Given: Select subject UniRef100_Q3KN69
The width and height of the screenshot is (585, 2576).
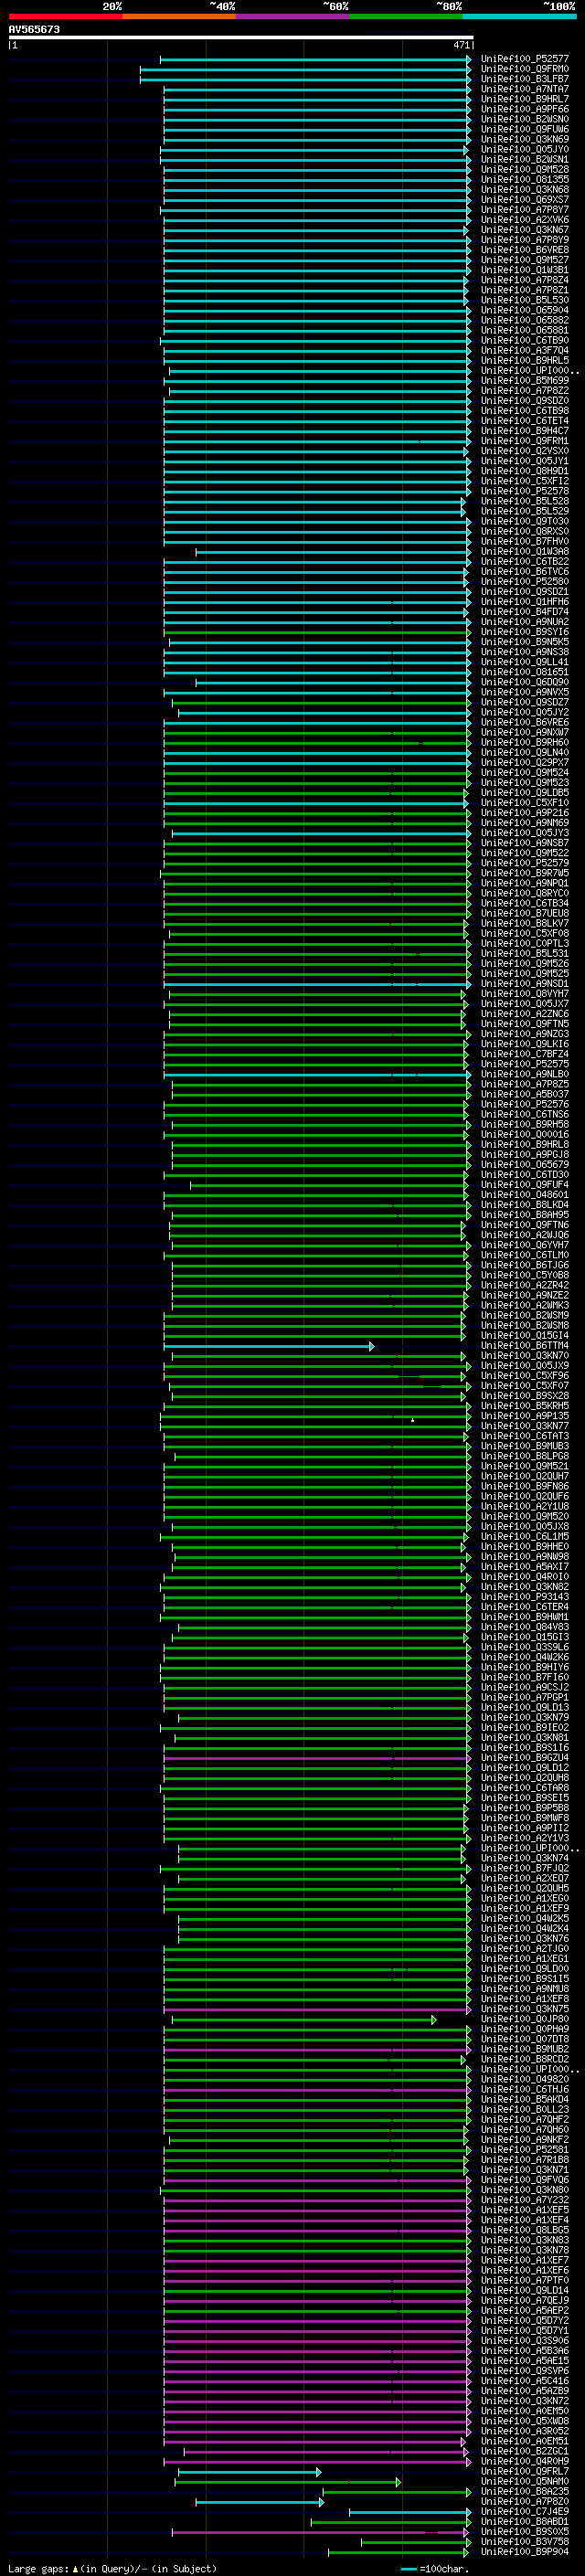Looking at the screenshot, I should (x=525, y=139).
